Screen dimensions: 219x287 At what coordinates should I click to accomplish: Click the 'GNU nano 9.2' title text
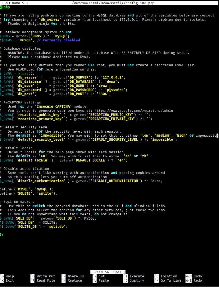pyautogui.click(x=16, y=3)
